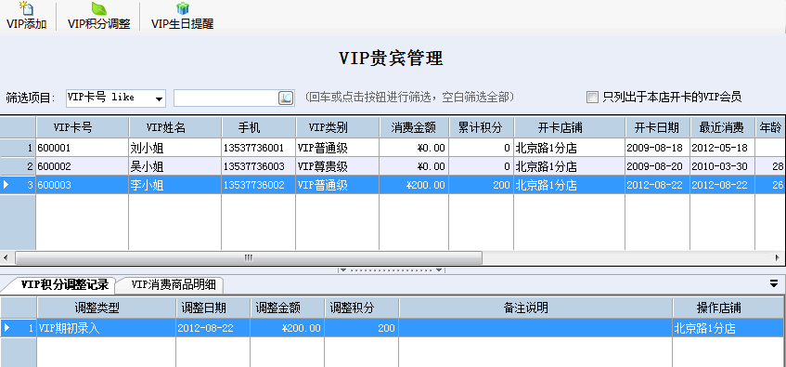Switch to VIP消费商品明细 tab
Image resolution: width=786 pixels, height=367 pixels.
[174, 285]
